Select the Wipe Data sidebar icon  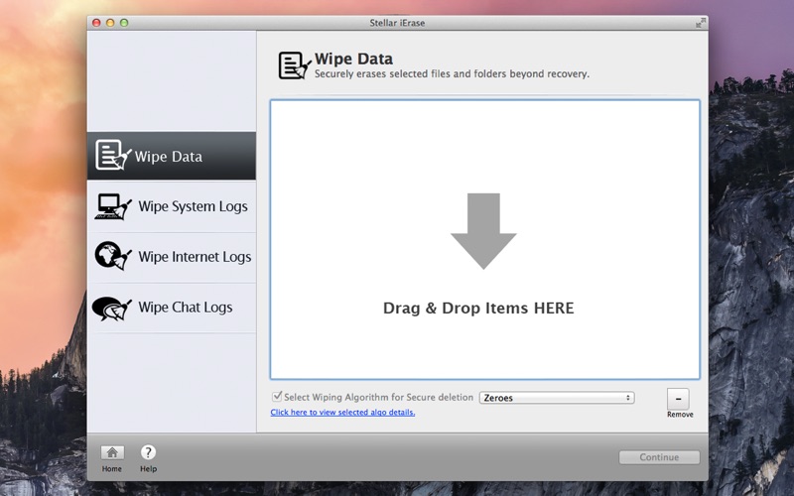(x=113, y=155)
